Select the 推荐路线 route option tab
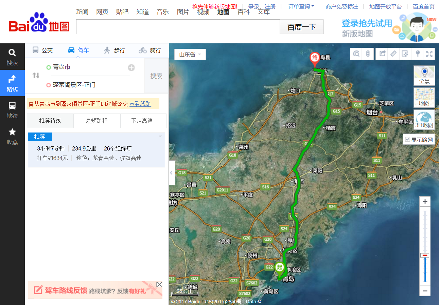This screenshot has width=439, height=305. tap(50, 121)
